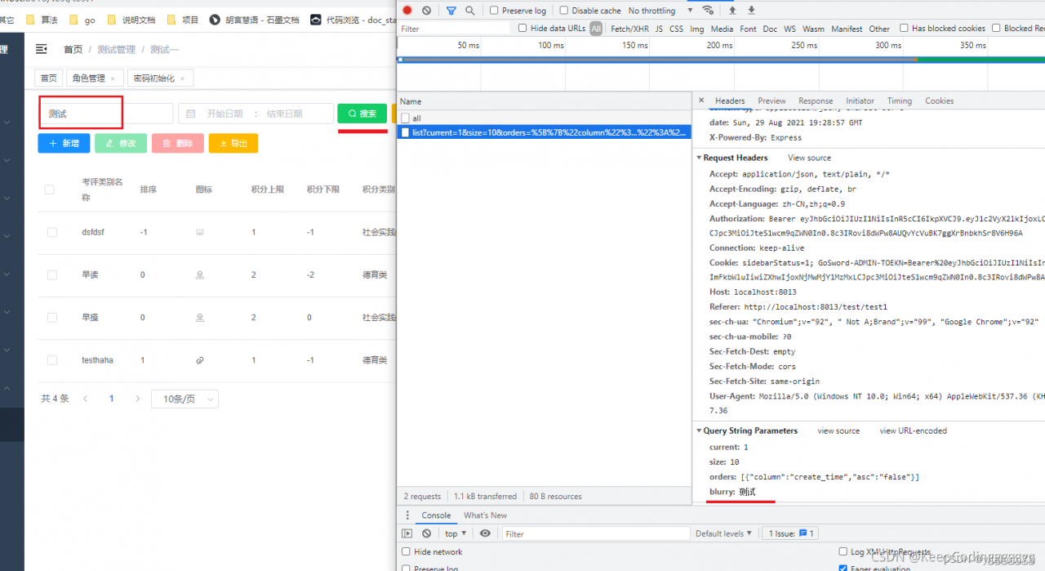Open the top JavaScript context dropdown
The width and height of the screenshot is (1045, 571).
click(x=456, y=533)
